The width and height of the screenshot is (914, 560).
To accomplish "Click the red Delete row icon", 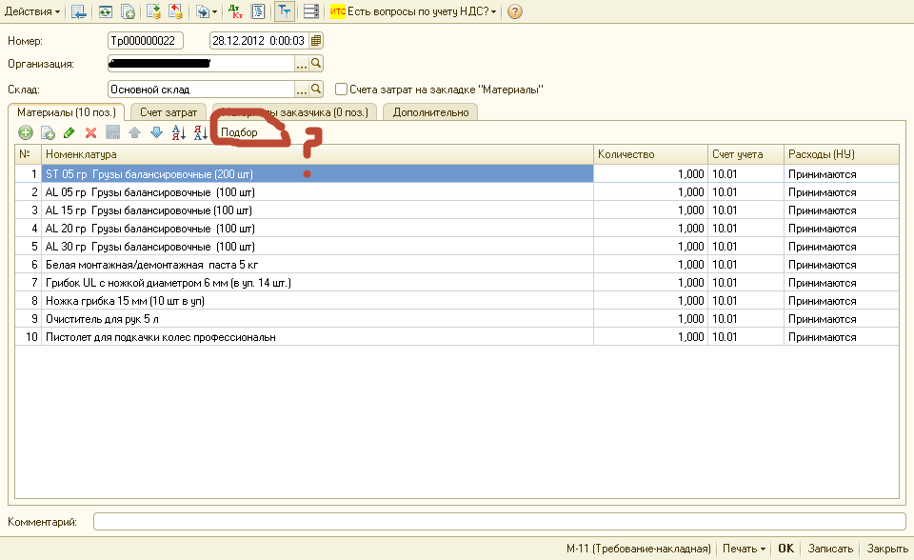I will [x=91, y=133].
